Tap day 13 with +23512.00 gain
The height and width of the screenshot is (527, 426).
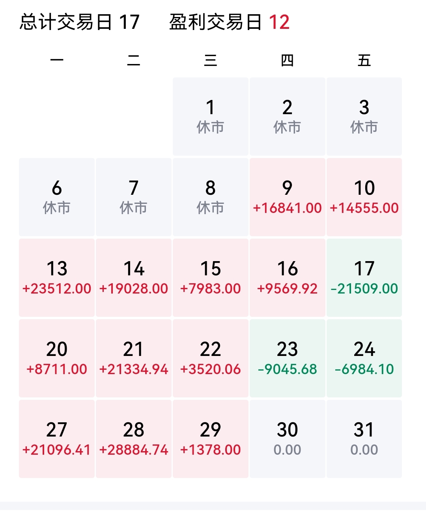tap(57, 278)
